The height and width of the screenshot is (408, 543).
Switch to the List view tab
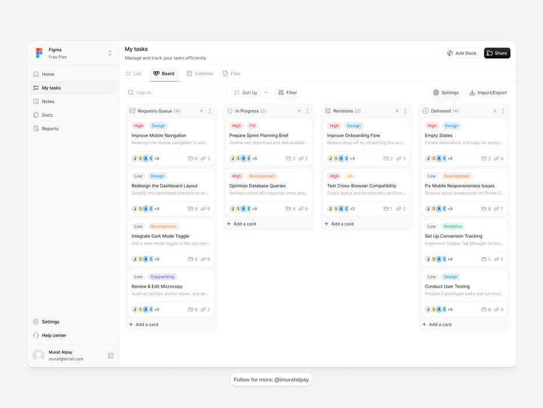(133, 74)
